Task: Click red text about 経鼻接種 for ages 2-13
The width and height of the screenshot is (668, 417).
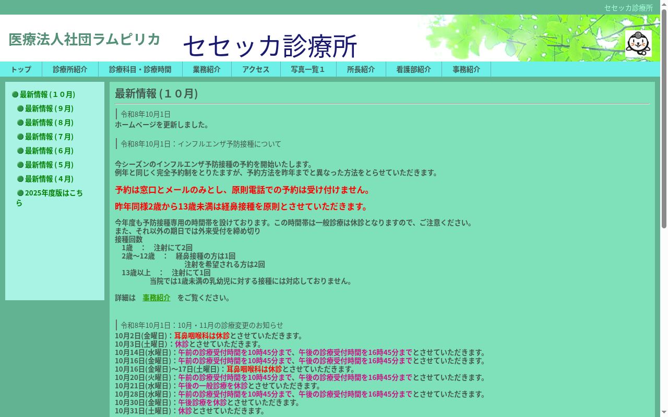Action: 242,207
